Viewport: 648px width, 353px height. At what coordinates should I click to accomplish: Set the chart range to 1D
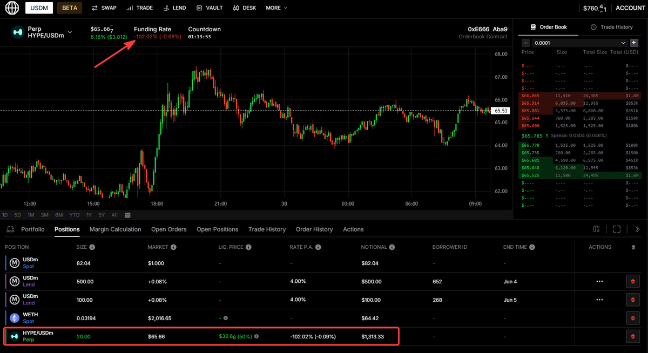pos(5,215)
